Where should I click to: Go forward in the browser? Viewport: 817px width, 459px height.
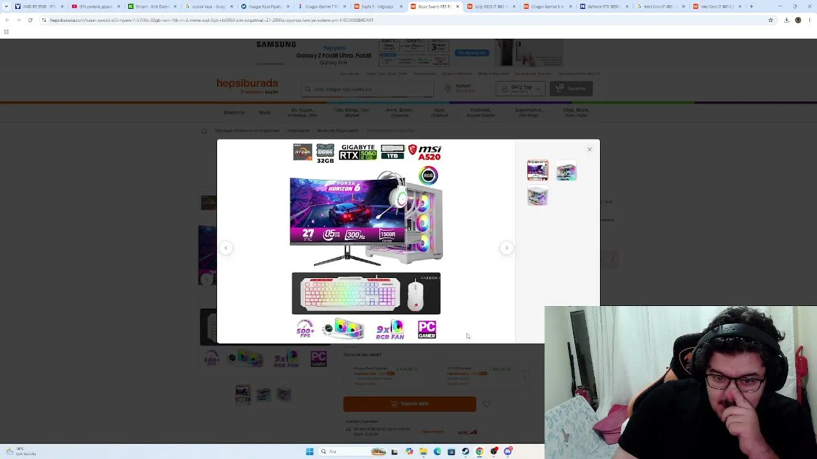pyautogui.click(x=19, y=20)
